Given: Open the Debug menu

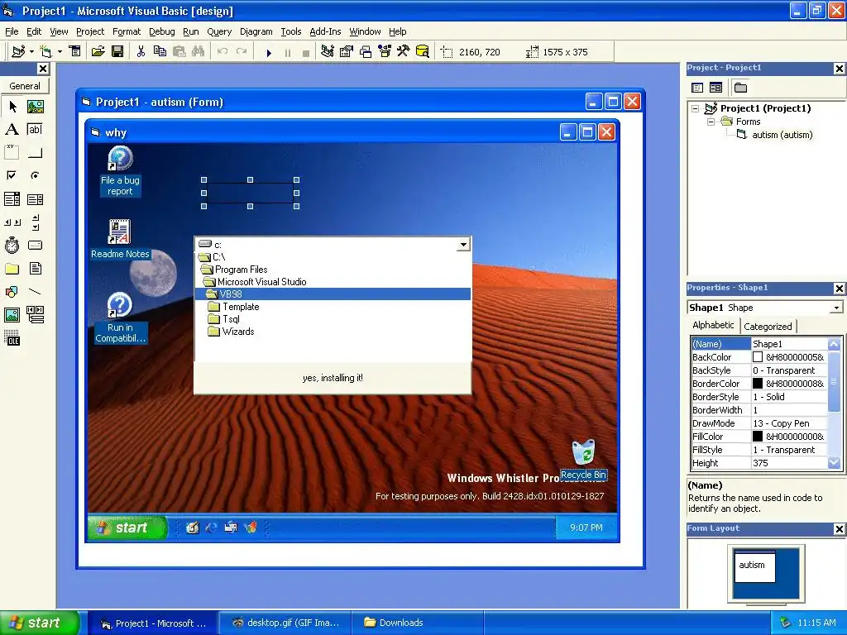Looking at the screenshot, I should [161, 31].
